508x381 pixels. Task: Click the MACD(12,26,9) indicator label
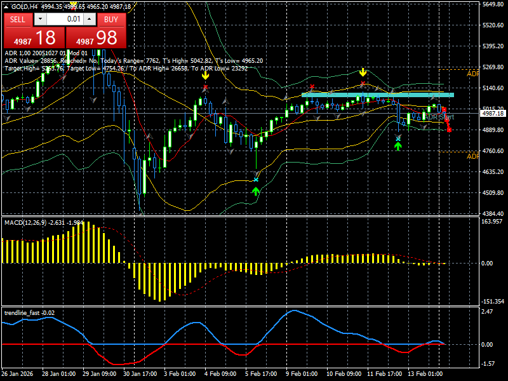44,223
